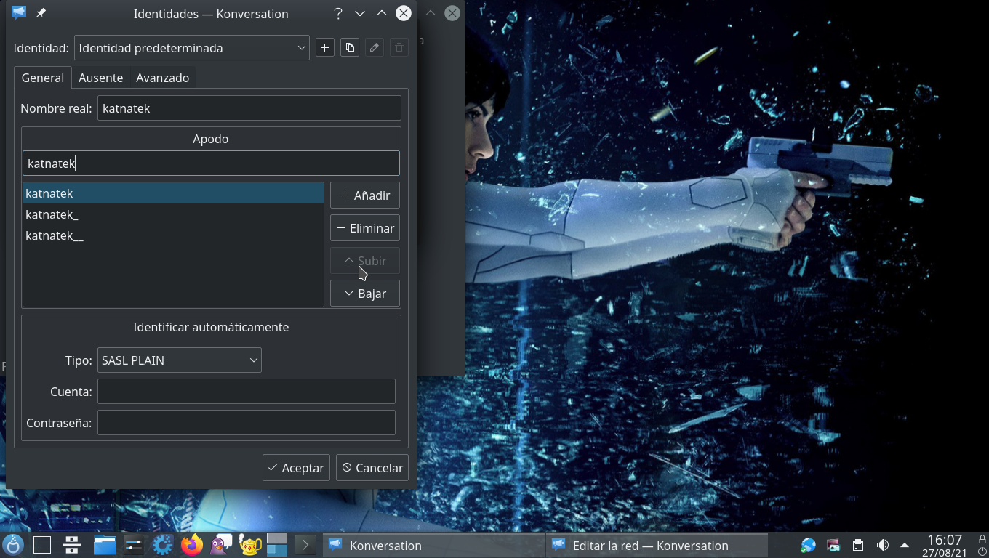Open system settings sliders icon in taskbar
Screen dimensions: 989x558
coord(134,544)
